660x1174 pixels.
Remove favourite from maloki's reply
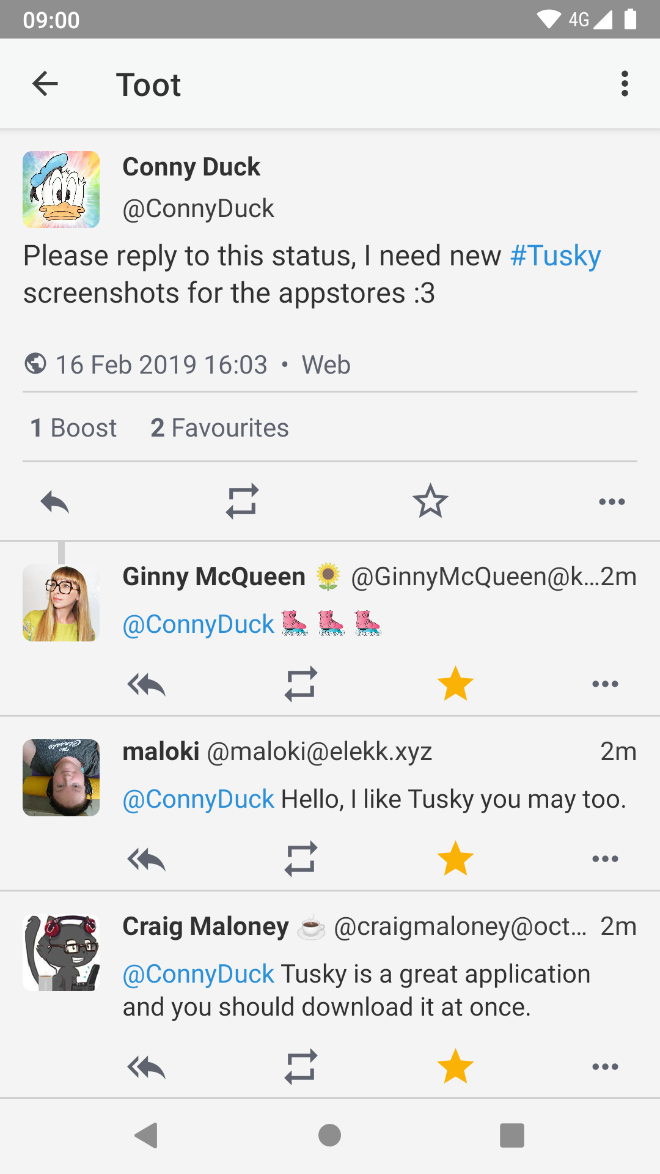455,858
